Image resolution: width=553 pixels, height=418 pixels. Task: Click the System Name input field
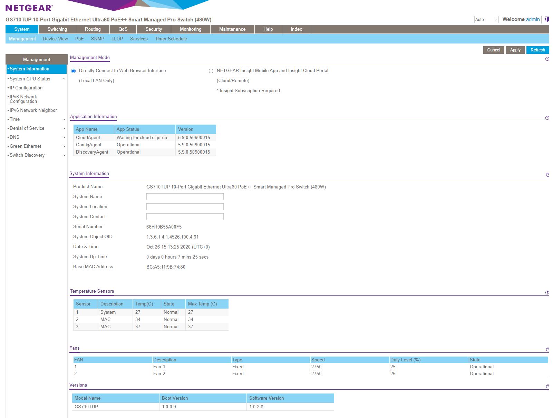pyautogui.click(x=185, y=197)
